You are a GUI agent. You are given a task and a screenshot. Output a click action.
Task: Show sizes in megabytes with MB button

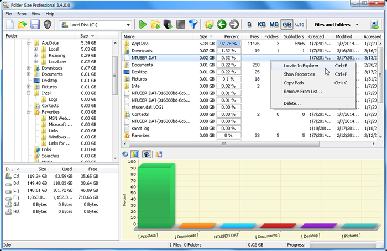tap(274, 25)
